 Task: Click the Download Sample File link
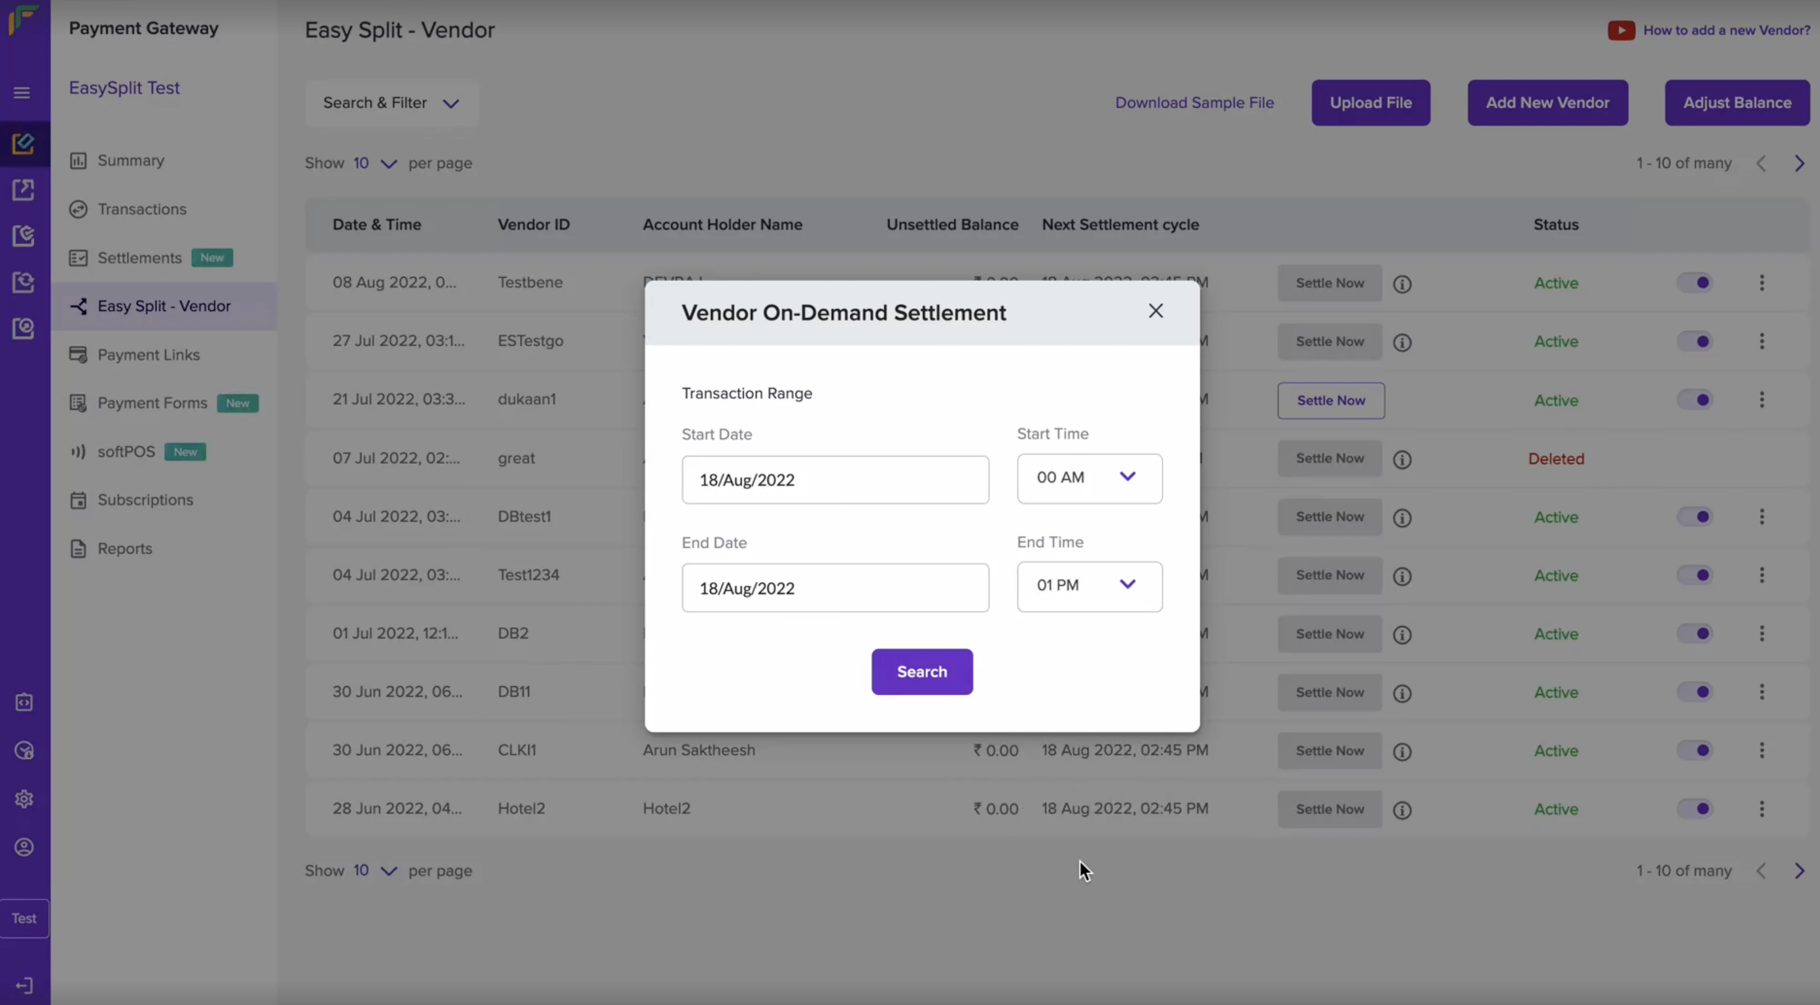(x=1194, y=103)
